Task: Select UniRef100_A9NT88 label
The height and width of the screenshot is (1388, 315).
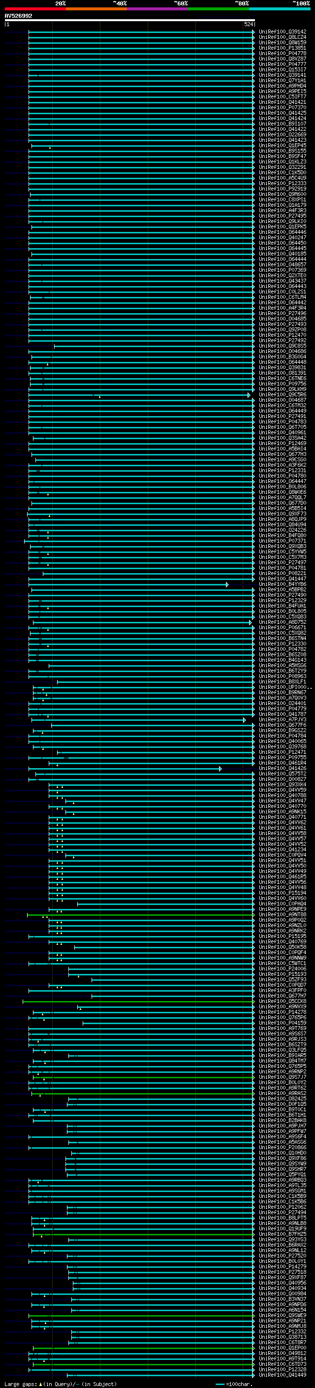Action: click(x=283, y=914)
